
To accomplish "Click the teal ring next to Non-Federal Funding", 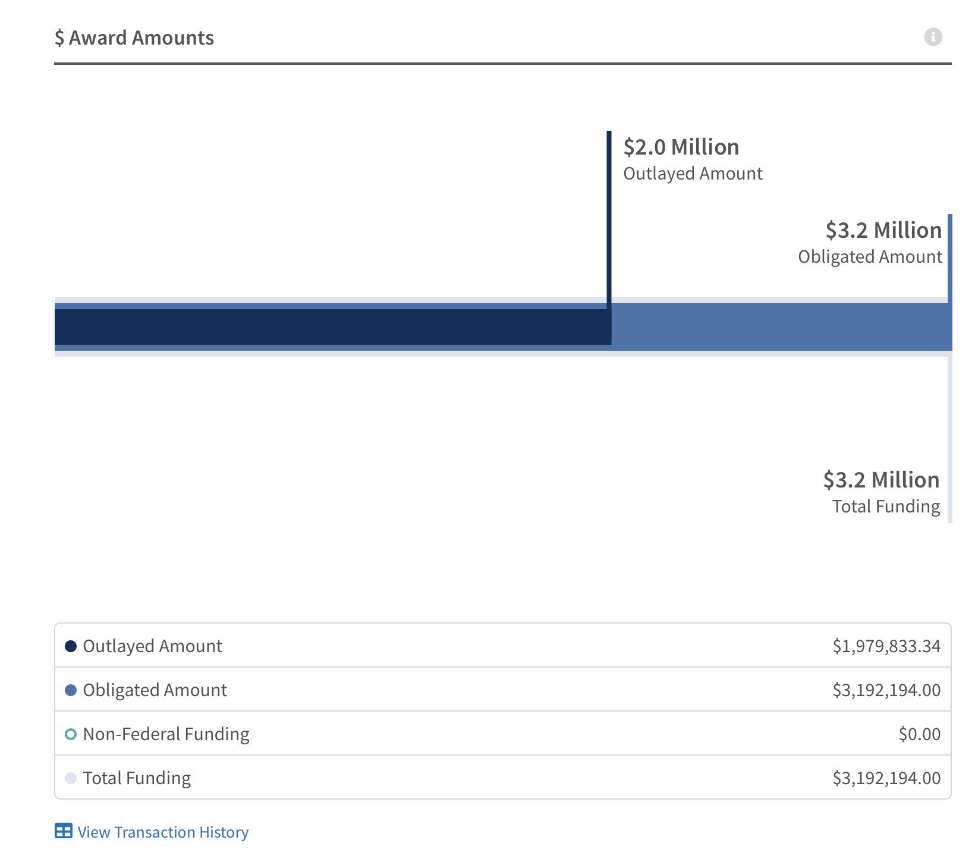I will click(x=71, y=734).
